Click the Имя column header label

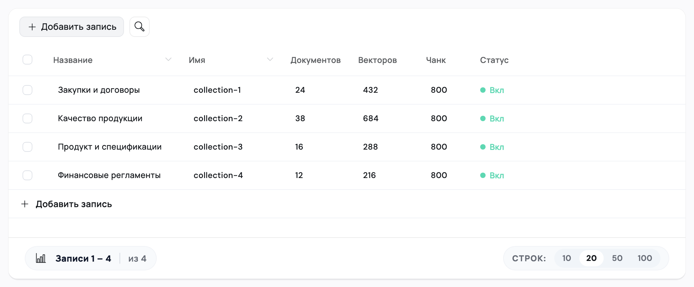[197, 60]
